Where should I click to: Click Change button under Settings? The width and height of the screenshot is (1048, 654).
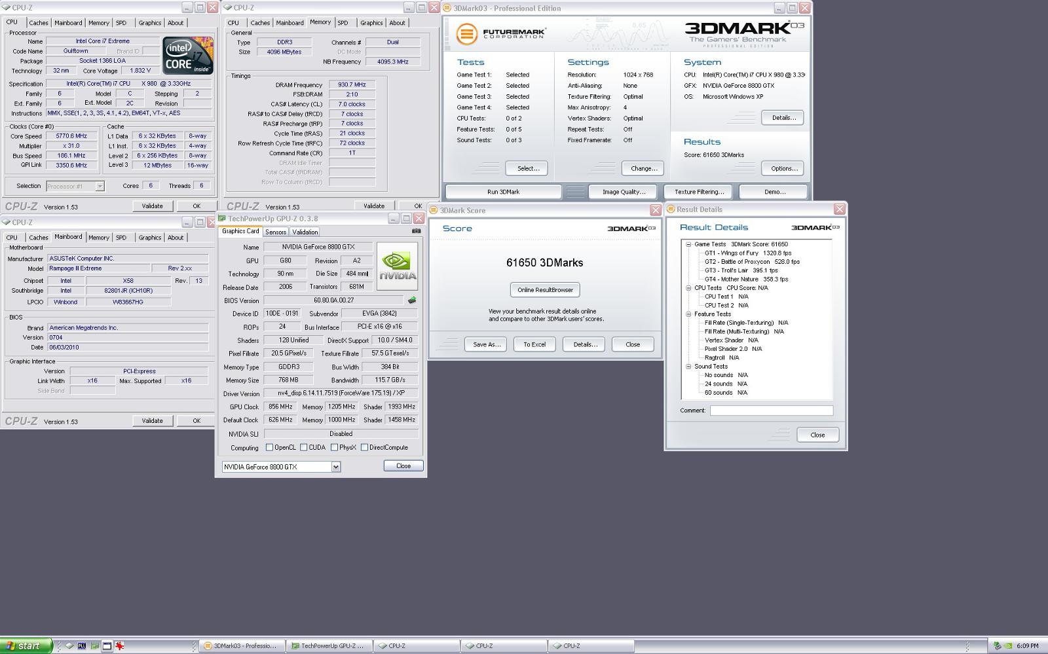point(643,168)
